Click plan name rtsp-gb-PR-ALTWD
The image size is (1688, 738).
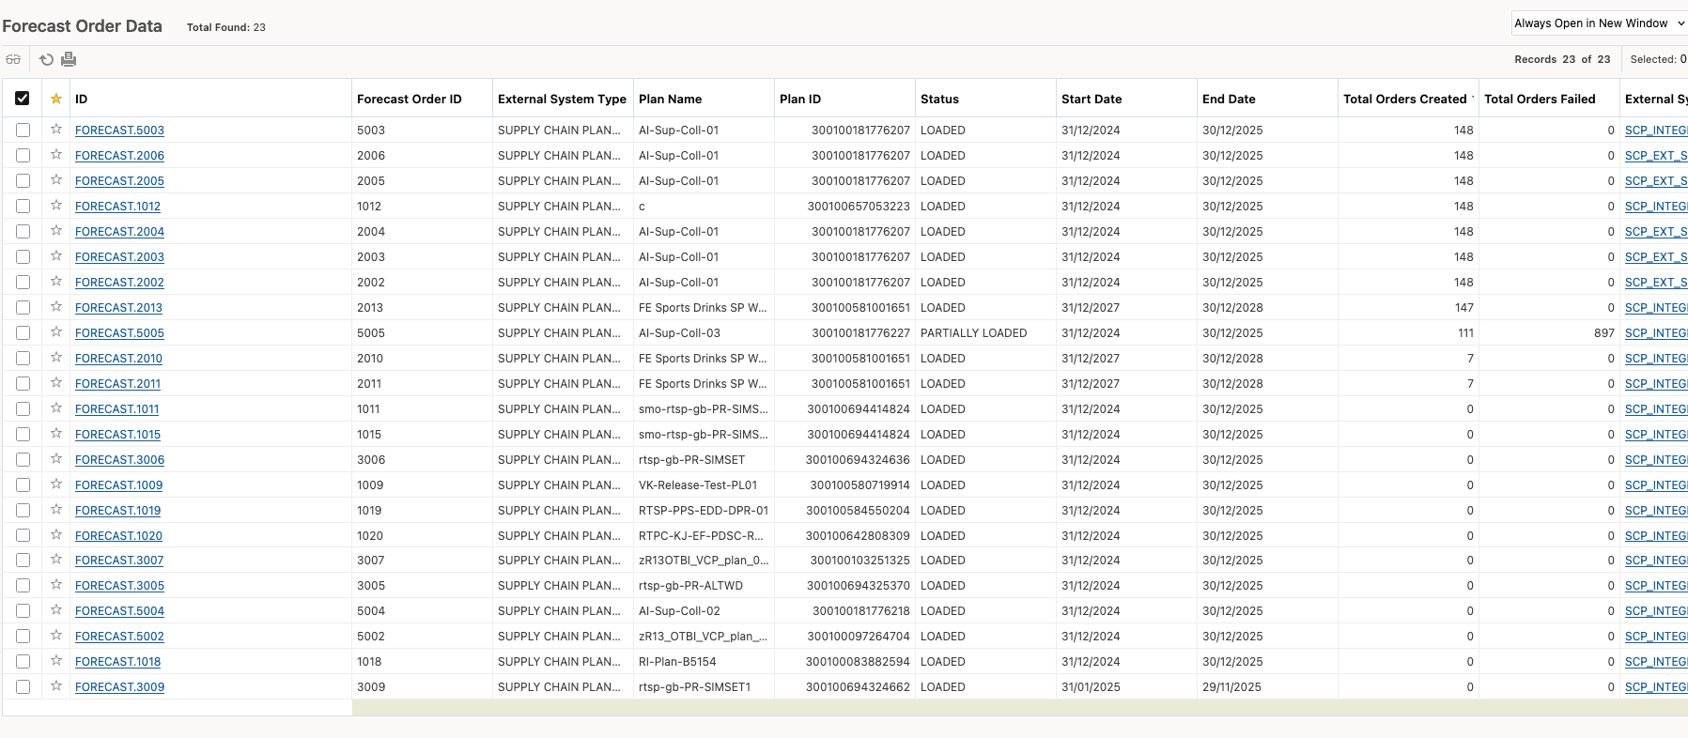(x=690, y=586)
